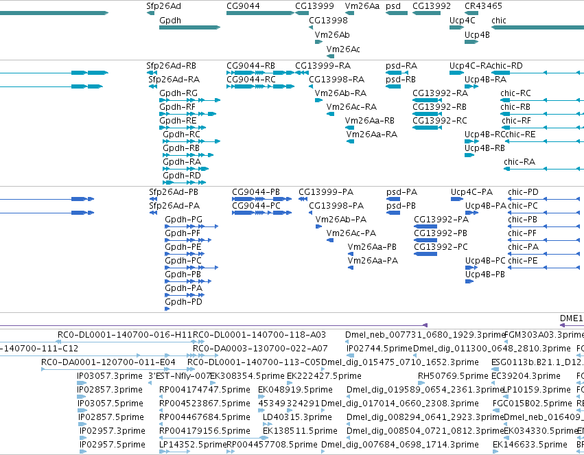Viewport: 584px width, 455px height.
Task: Click EST EC39204.3prime
Action: (526, 376)
